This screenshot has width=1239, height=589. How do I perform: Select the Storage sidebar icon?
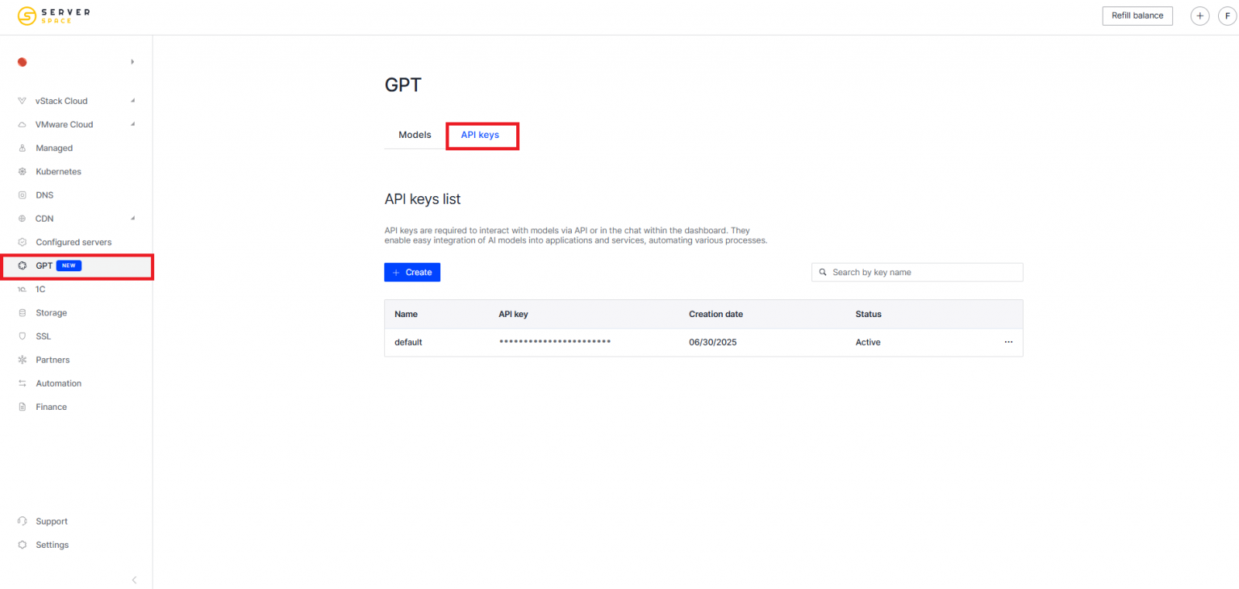22,312
